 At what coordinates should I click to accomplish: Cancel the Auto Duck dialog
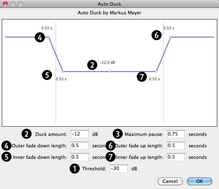(170, 181)
